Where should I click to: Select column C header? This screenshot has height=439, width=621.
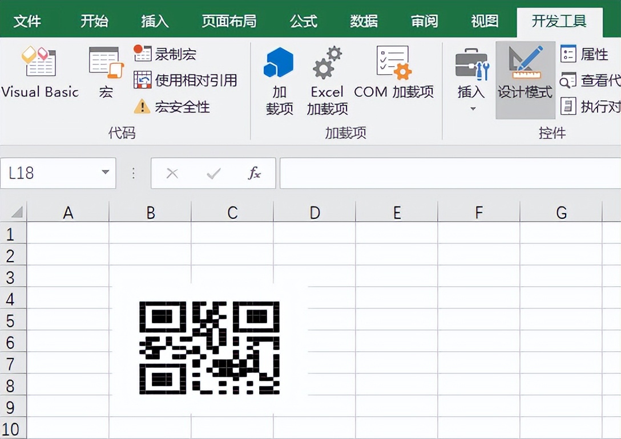(x=232, y=213)
